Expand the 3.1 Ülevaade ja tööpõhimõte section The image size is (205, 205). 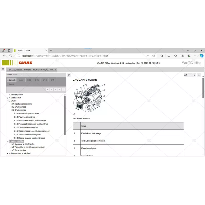click(x=9, y=144)
